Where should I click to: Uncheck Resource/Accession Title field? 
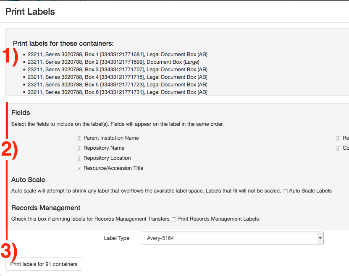tap(79, 169)
